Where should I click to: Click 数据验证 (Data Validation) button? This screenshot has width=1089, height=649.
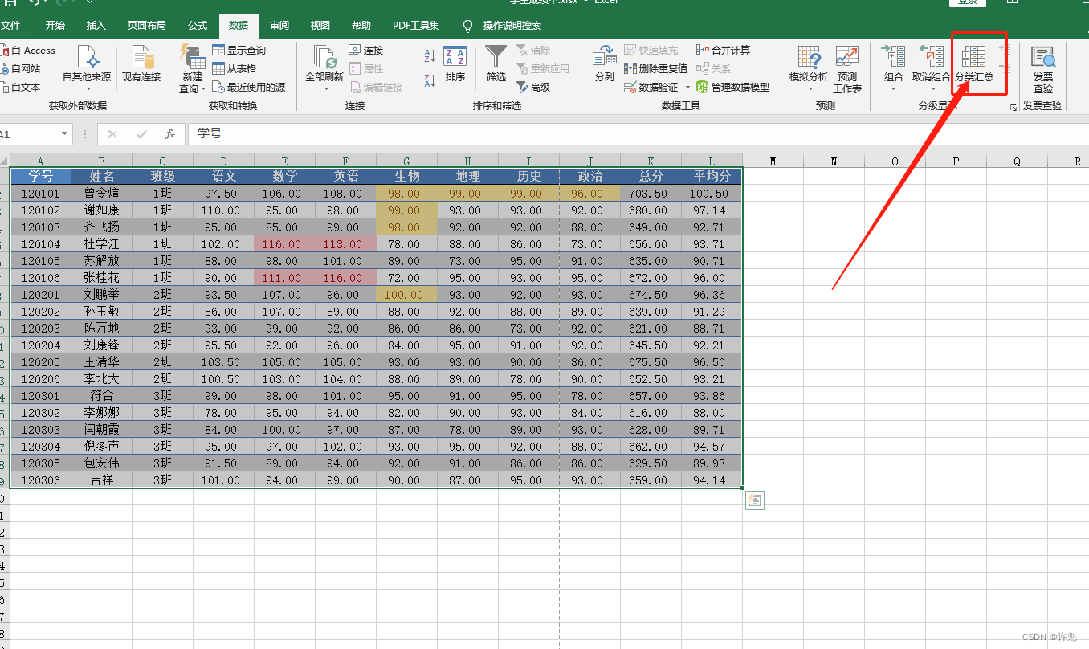(x=651, y=87)
